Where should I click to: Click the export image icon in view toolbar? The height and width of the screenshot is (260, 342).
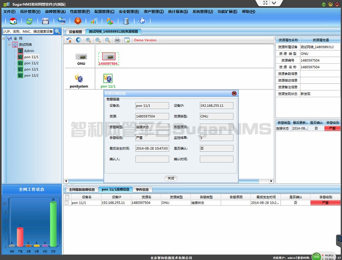[x=127, y=40]
